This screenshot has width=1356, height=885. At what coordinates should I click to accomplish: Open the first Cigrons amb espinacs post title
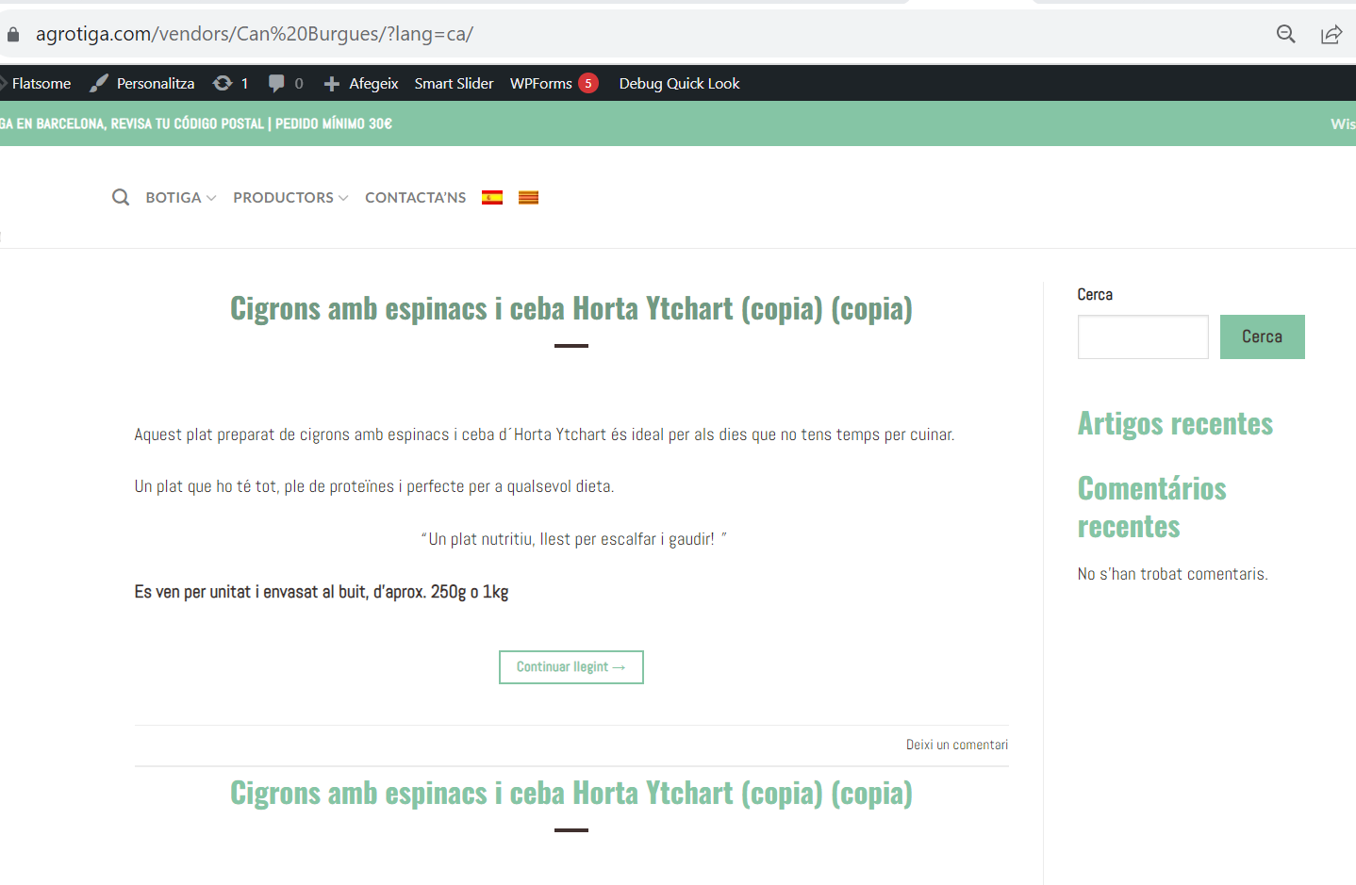point(571,308)
